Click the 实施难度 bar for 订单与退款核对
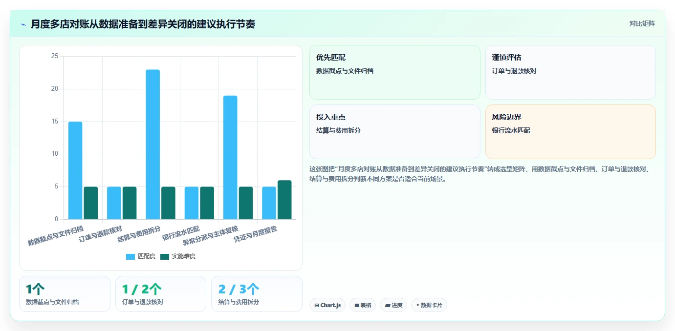The width and height of the screenshot is (675, 331). click(130, 203)
